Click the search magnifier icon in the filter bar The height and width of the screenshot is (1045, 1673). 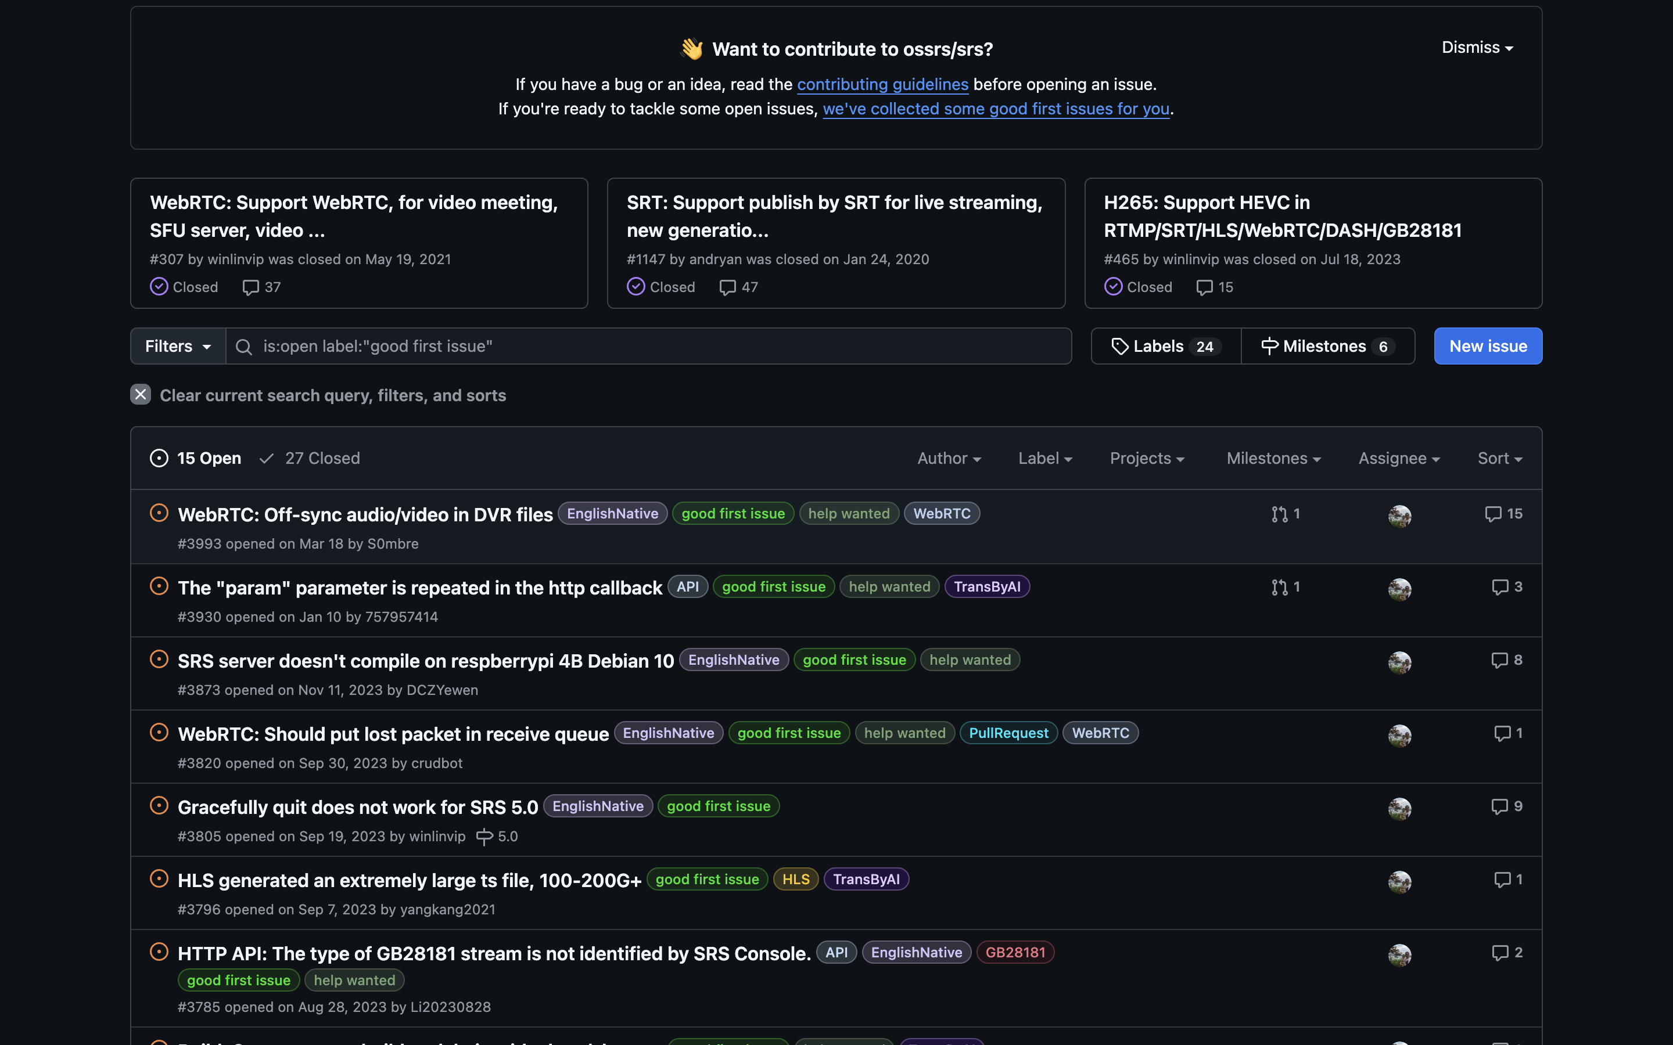click(x=243, y=346)
